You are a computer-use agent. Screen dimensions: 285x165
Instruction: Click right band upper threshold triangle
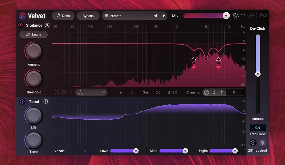tap(219, 59)
